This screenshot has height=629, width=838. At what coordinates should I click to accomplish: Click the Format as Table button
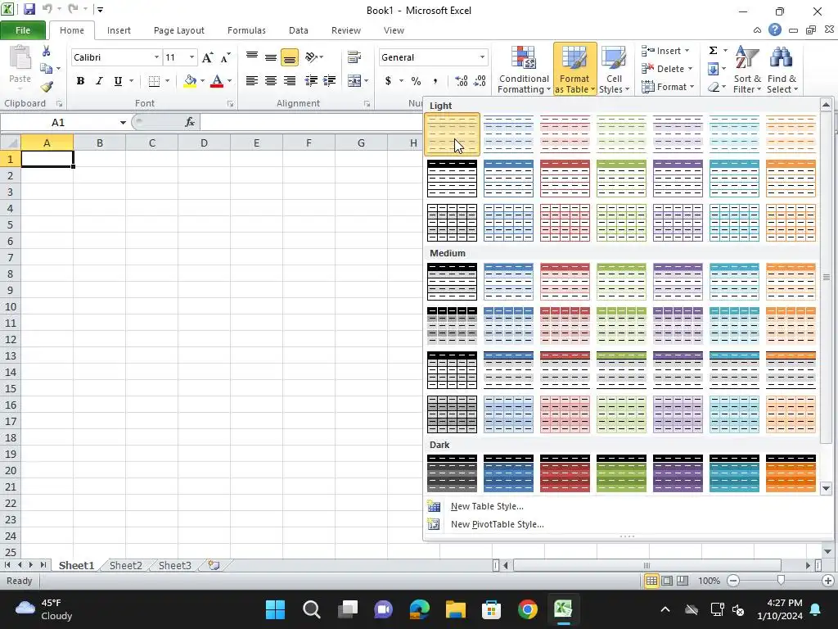coord(574,70)
